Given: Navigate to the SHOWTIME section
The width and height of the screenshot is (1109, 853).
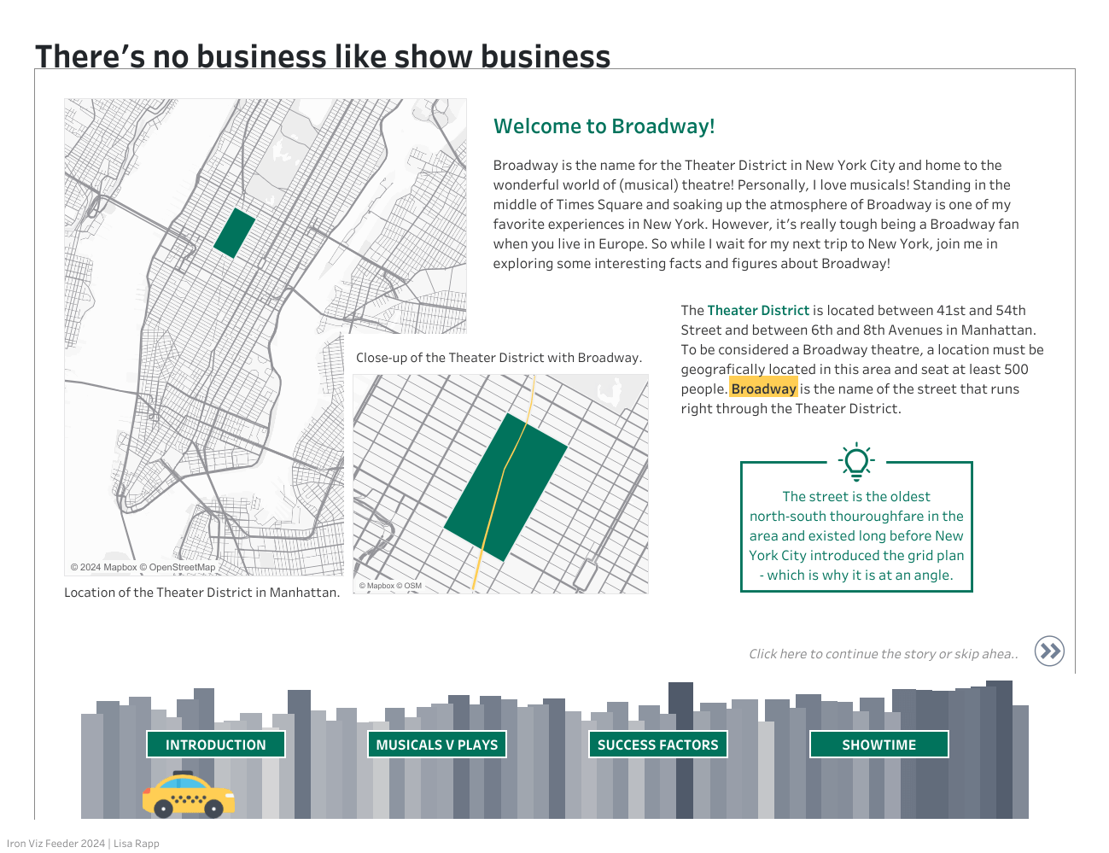Looking at the screenshot, I should (x=878, y=745).
